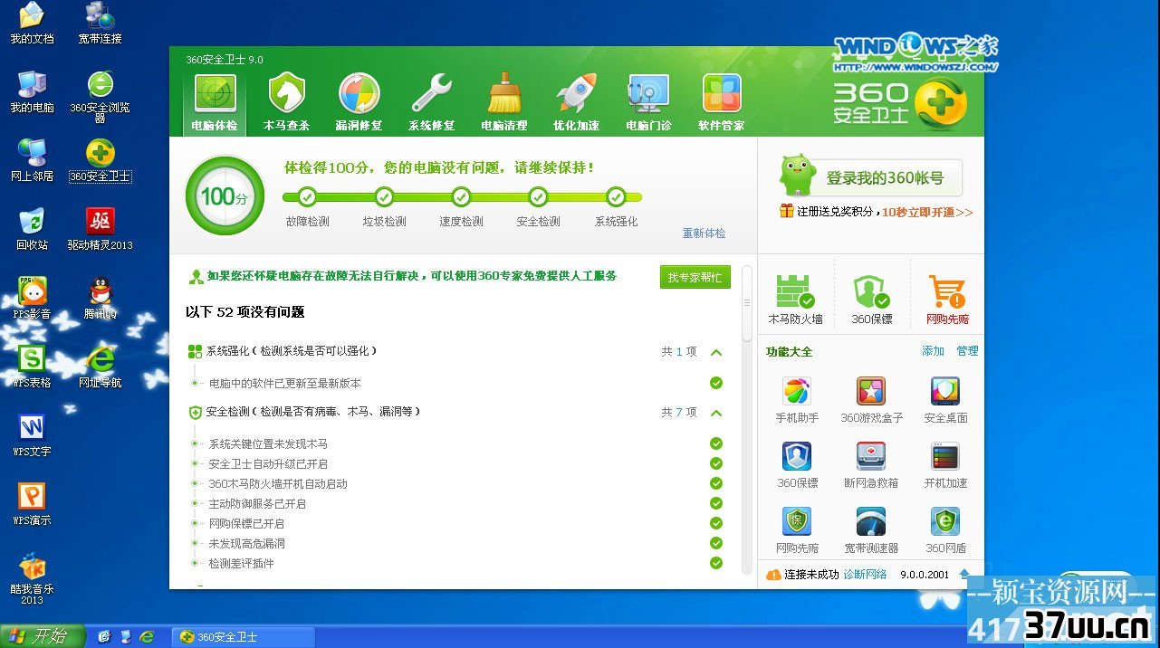
Task: Click 找专家帮忙 green button
Action: tap(695, 277)
